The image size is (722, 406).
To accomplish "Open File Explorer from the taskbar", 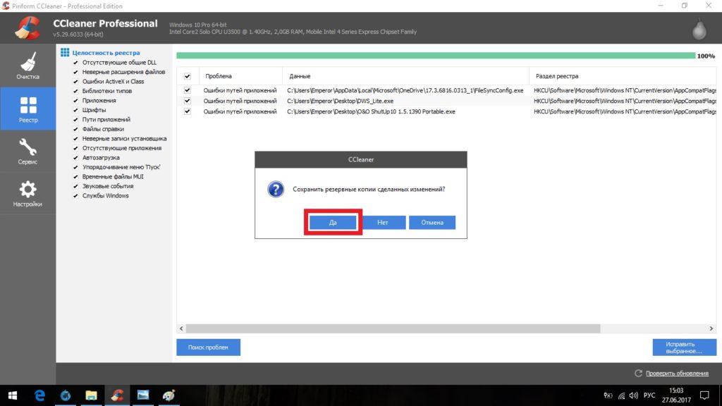I will click(x=91, y=395).
